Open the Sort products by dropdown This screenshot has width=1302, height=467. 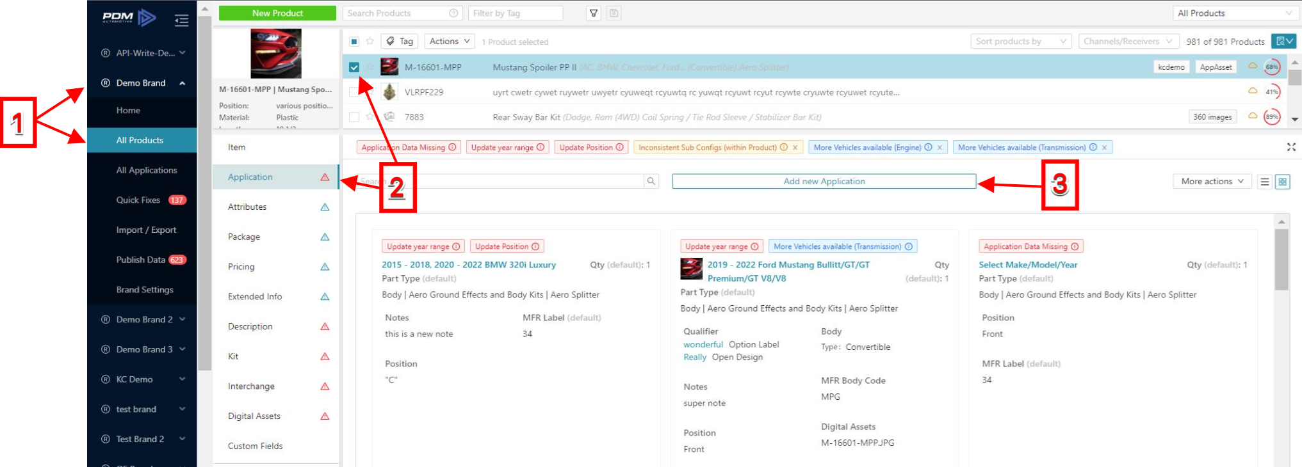(1021, 42)
